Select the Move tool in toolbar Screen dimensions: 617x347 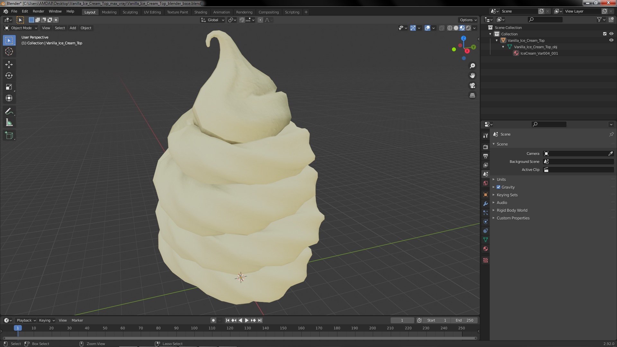(x=9, y=65)
